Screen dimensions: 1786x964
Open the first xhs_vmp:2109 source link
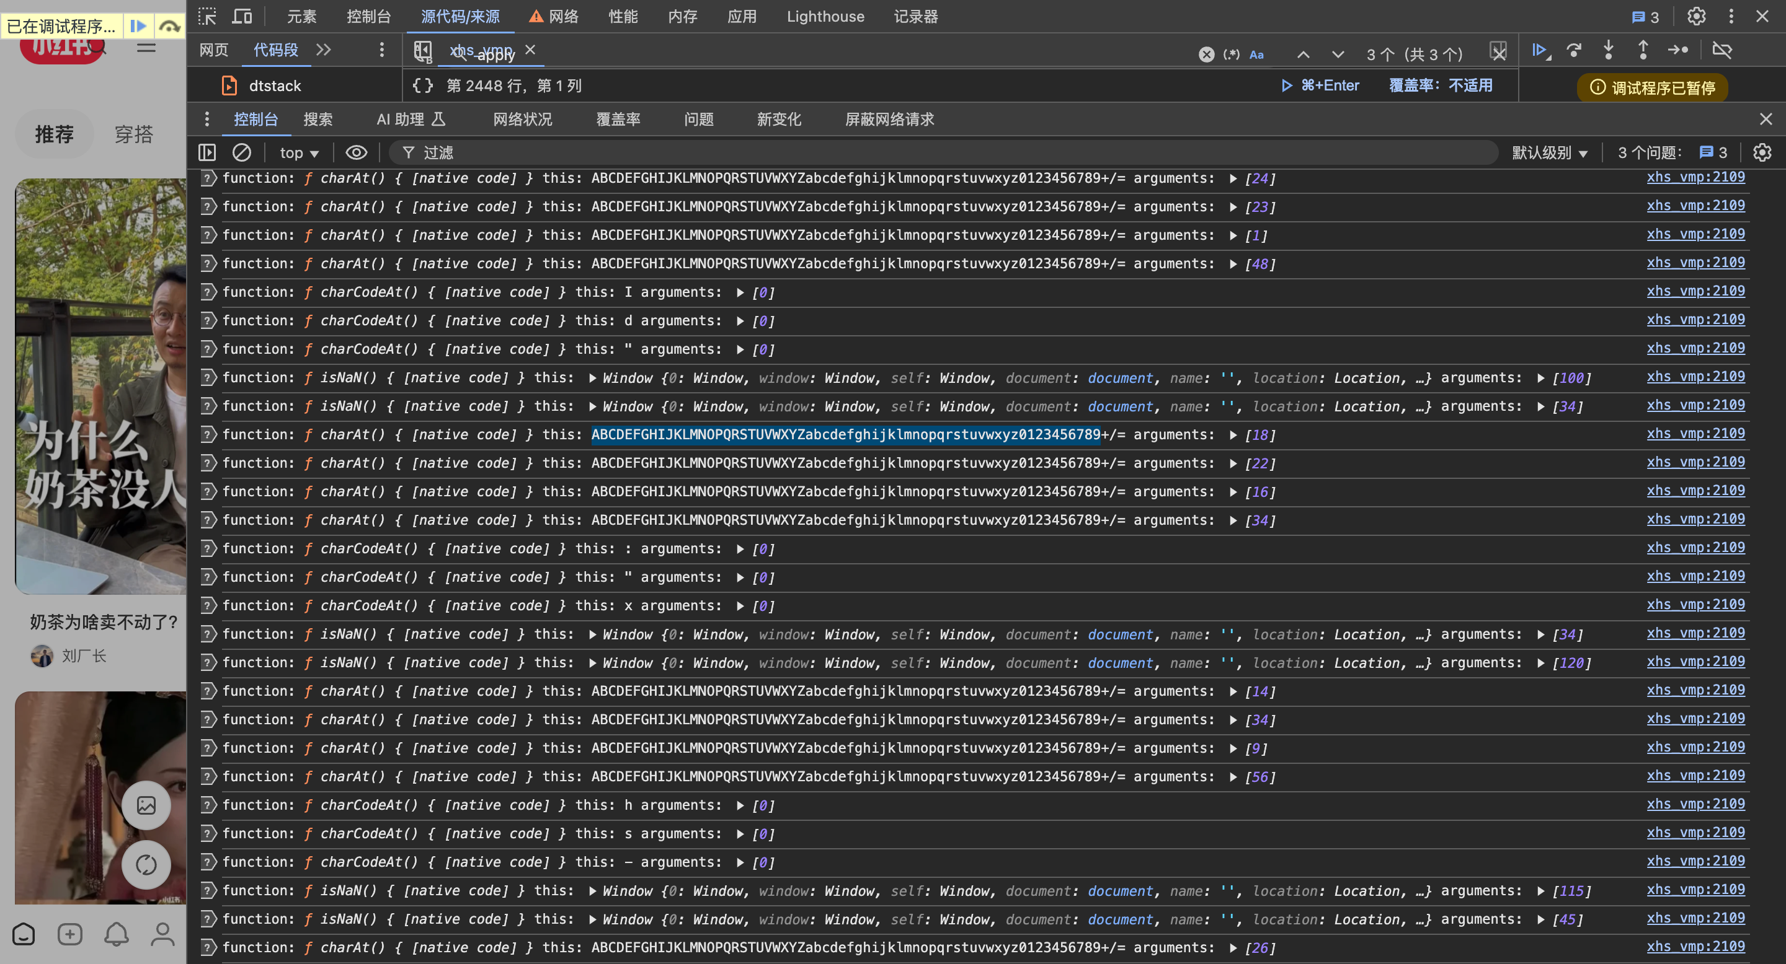[1695, 177]
